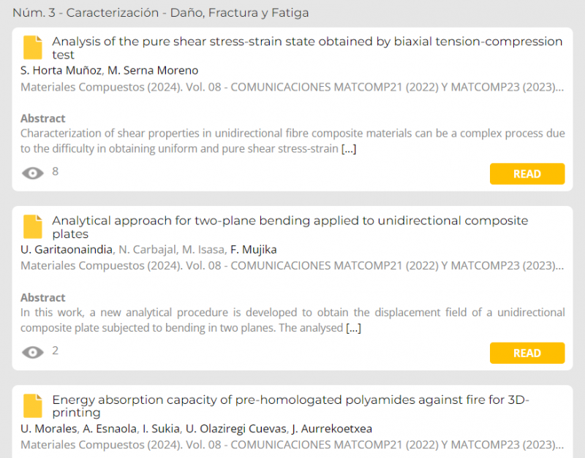Image resolution: width=585 pixels, height=458 pixels.
Task: Select author M. Serna Moreno
Action: pyautogui.click(x=153, y=70)
